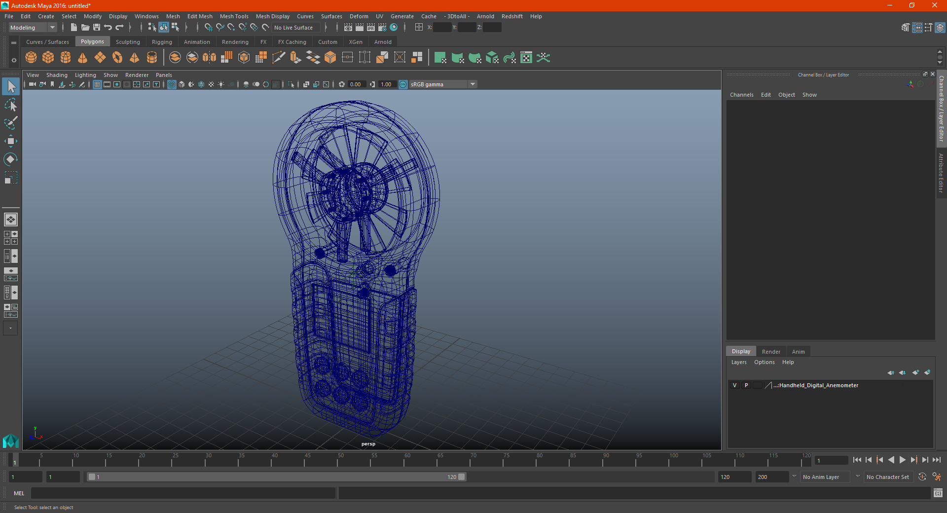This screenshot has width=947, height=513.
Task: Create a polygon cube from the shelf
Action: click(48, 58)
